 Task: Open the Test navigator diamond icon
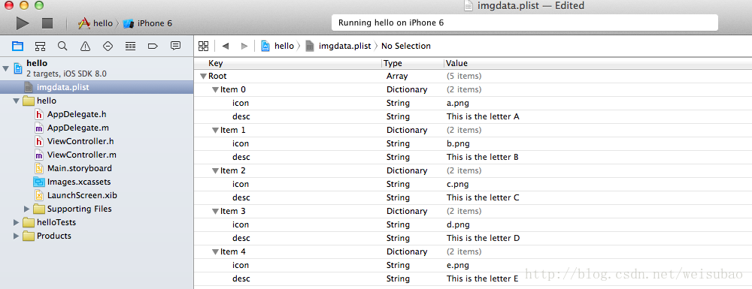click(x=108, y=46)
